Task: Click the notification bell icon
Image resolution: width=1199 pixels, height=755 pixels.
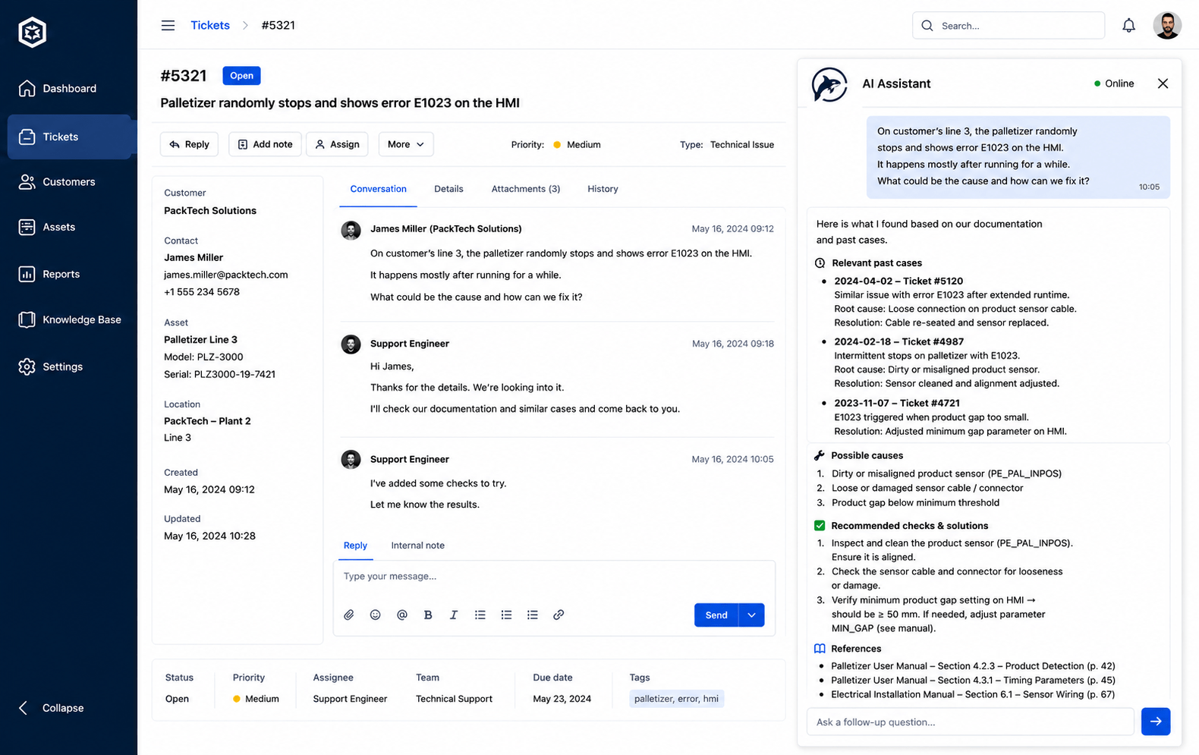Action: (1128, 26)
